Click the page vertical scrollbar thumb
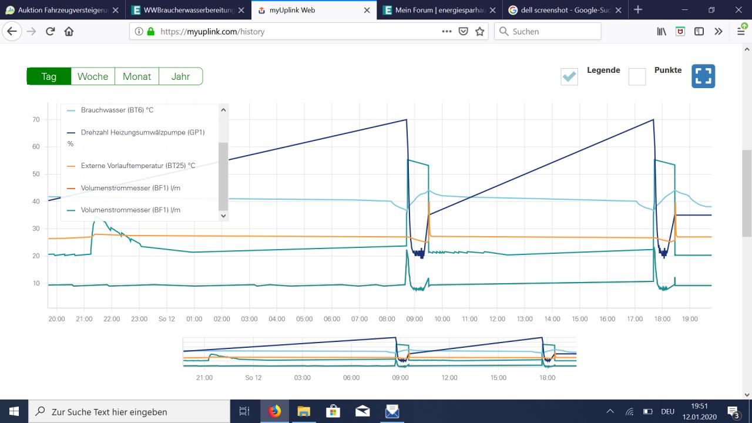Screen dimensions: 752x423 (x=747, y=193)
